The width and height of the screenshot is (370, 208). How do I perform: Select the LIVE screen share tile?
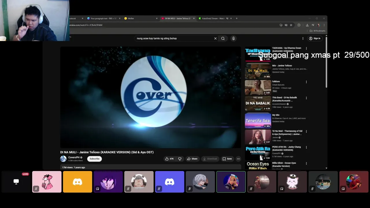coord(16,182)
